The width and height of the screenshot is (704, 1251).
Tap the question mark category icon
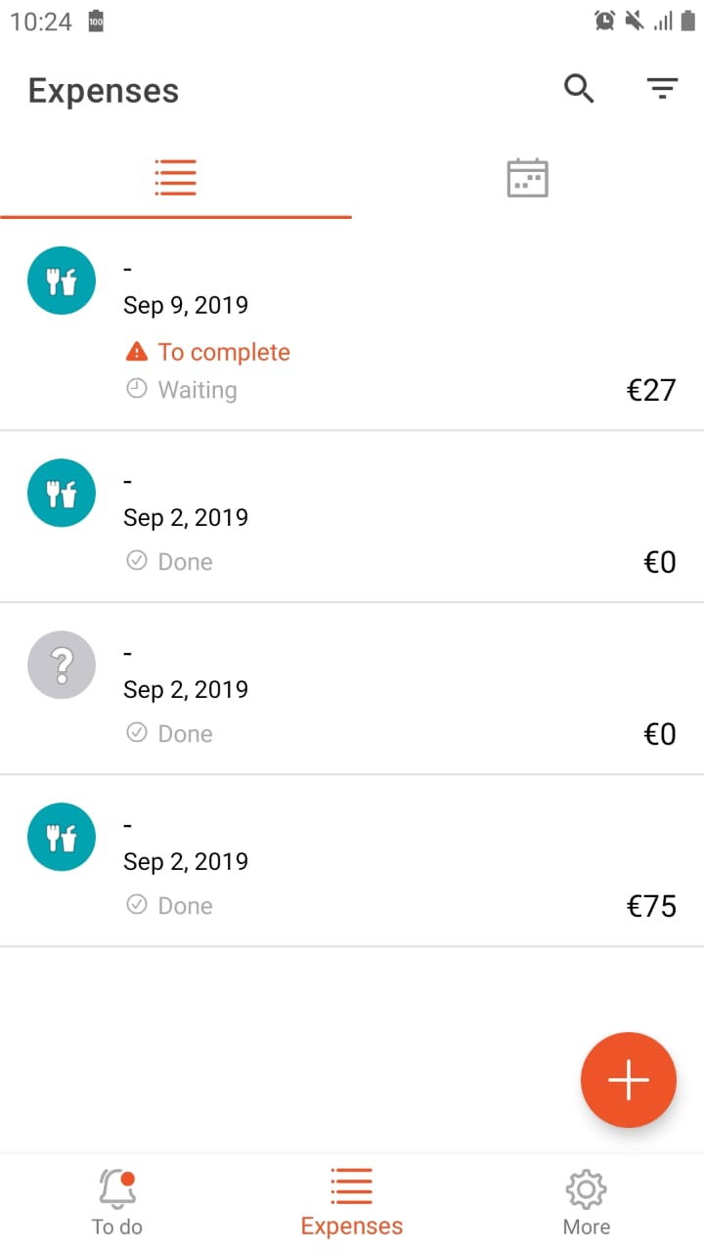coord(62,665)
